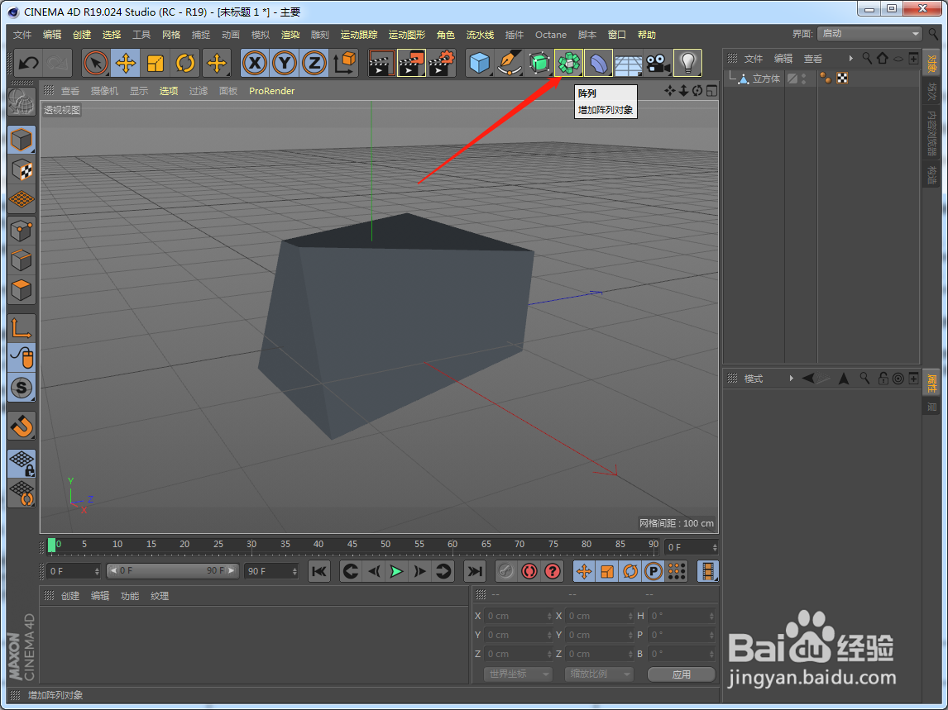This screenshot has width=948, height=710.
Task: Select the Cube primitive tool
Action: click(x=480, y=63)
